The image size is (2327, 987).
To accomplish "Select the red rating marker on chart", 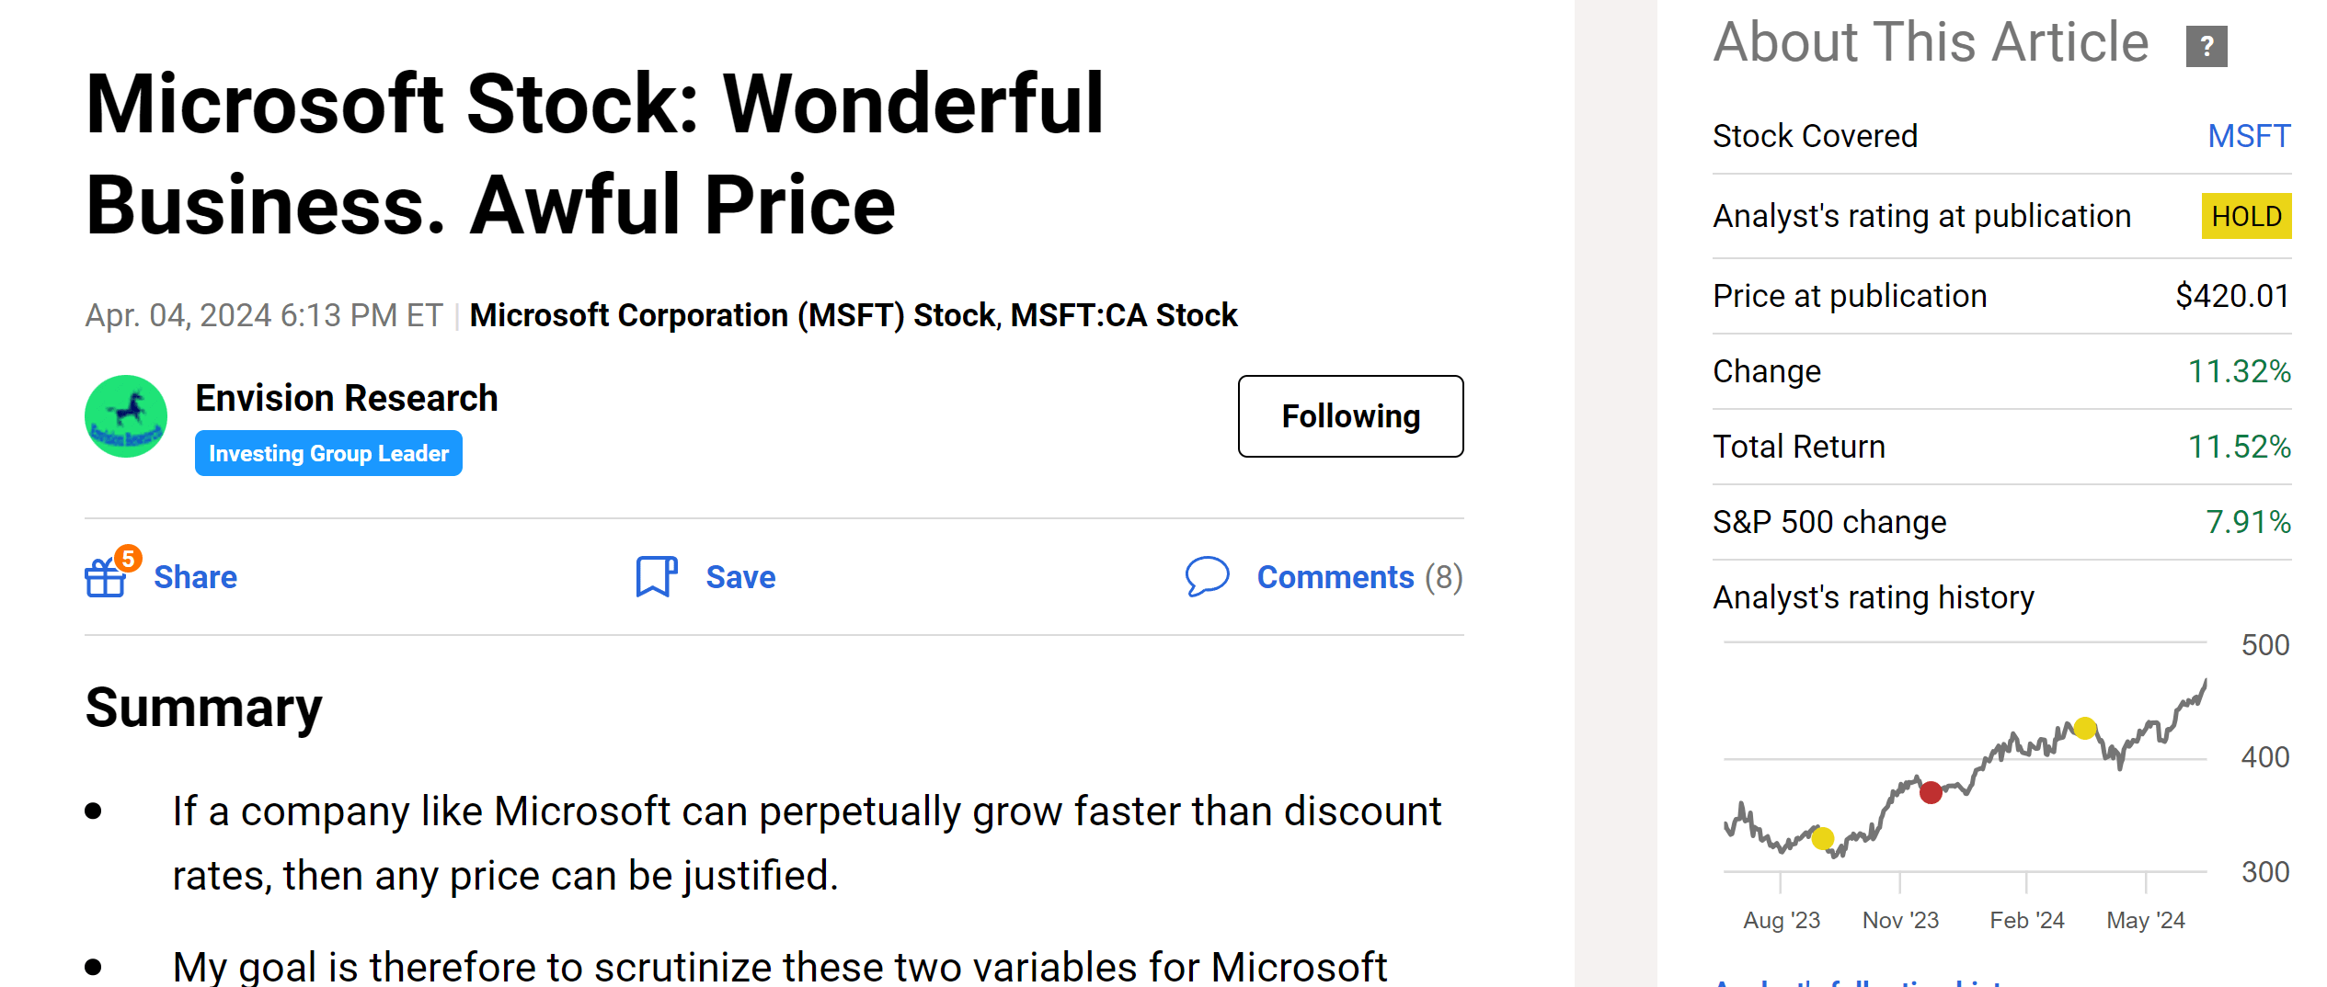I will pyautogui.click(x=1931, y=792).
